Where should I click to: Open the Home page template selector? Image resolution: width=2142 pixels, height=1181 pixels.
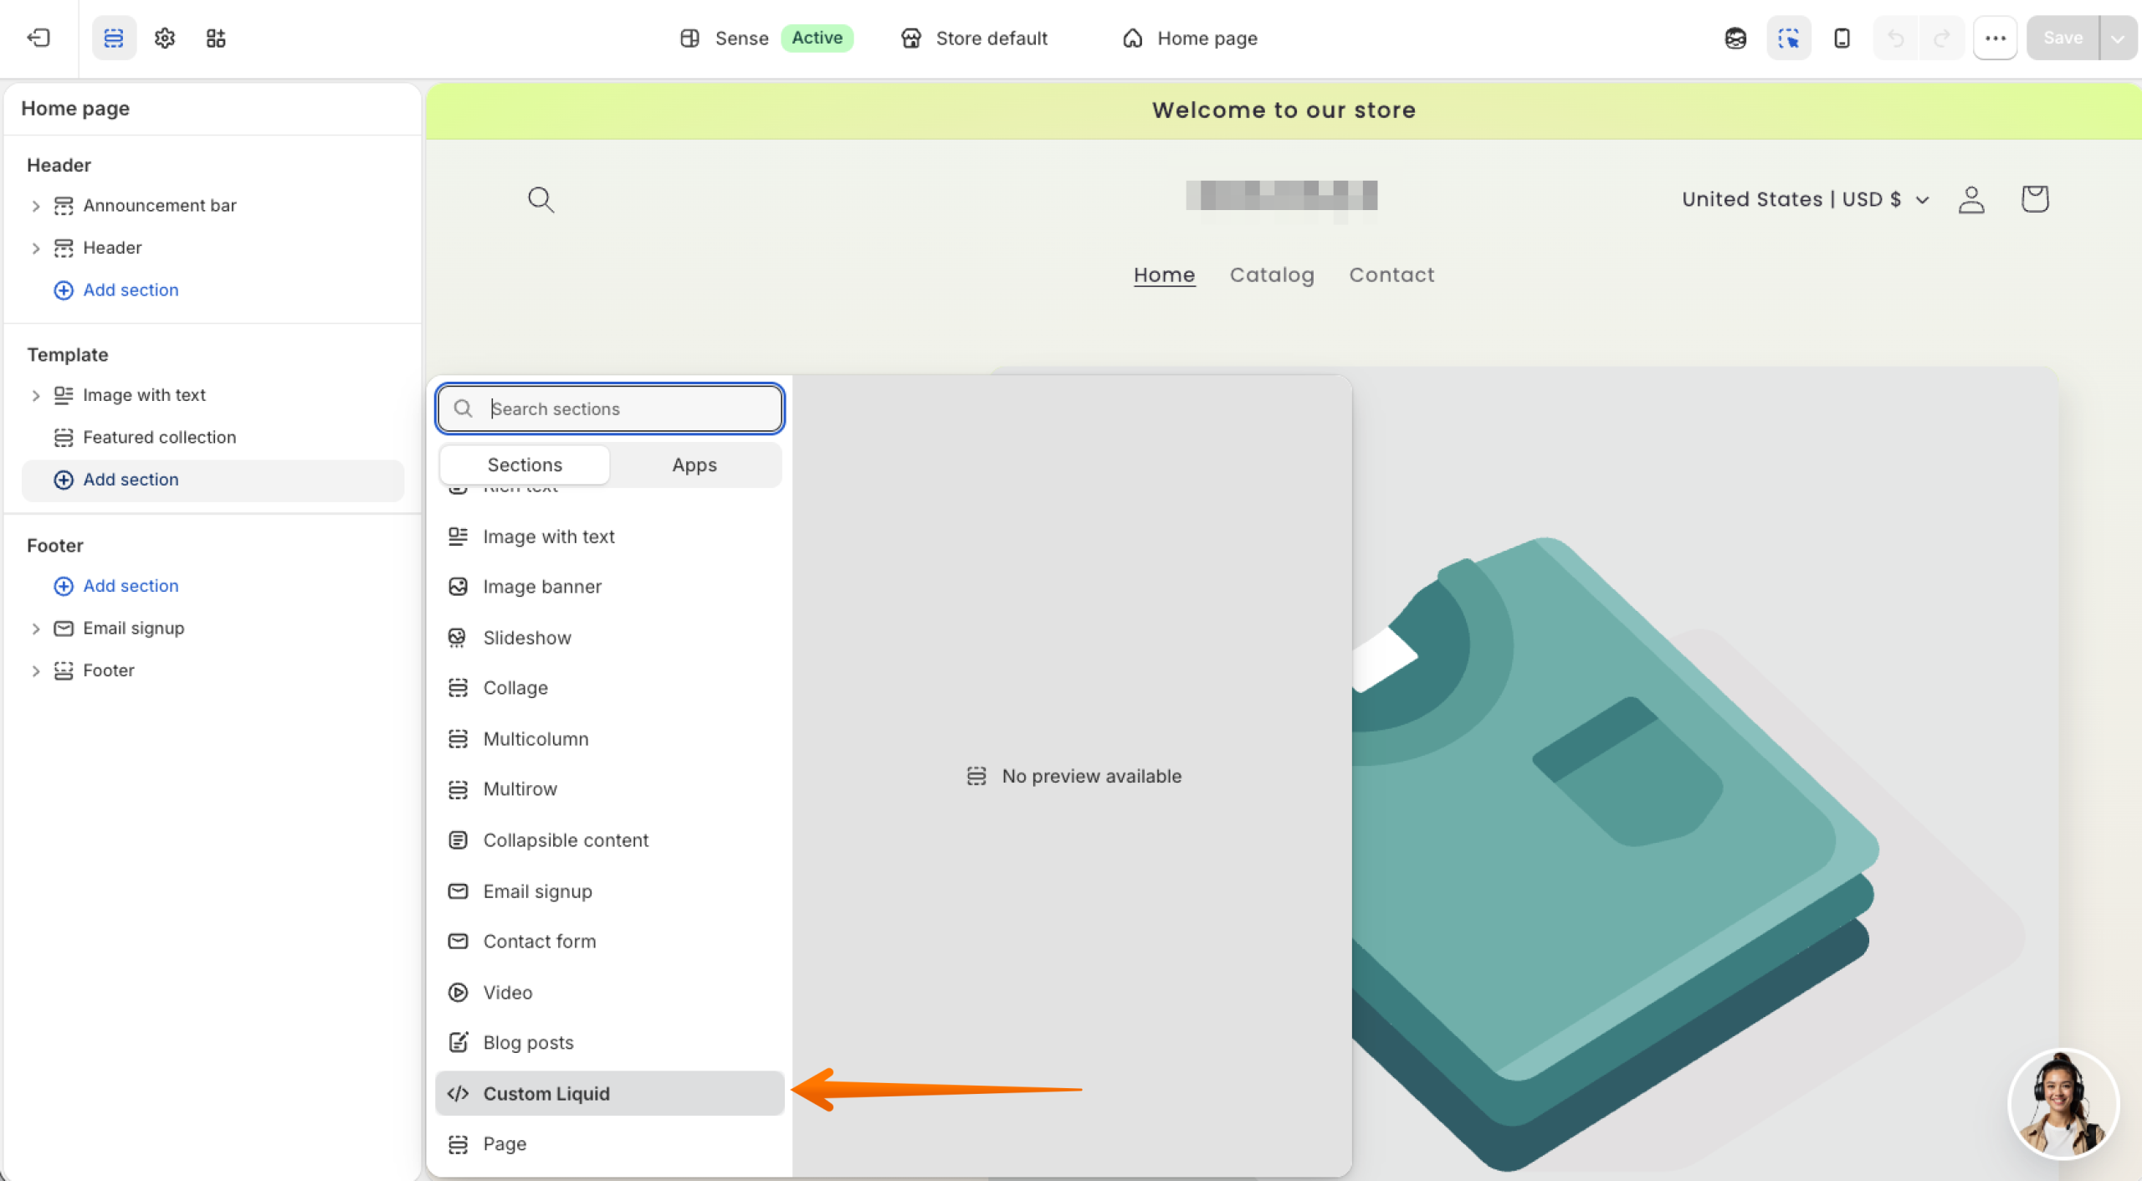click(1190, 38)
